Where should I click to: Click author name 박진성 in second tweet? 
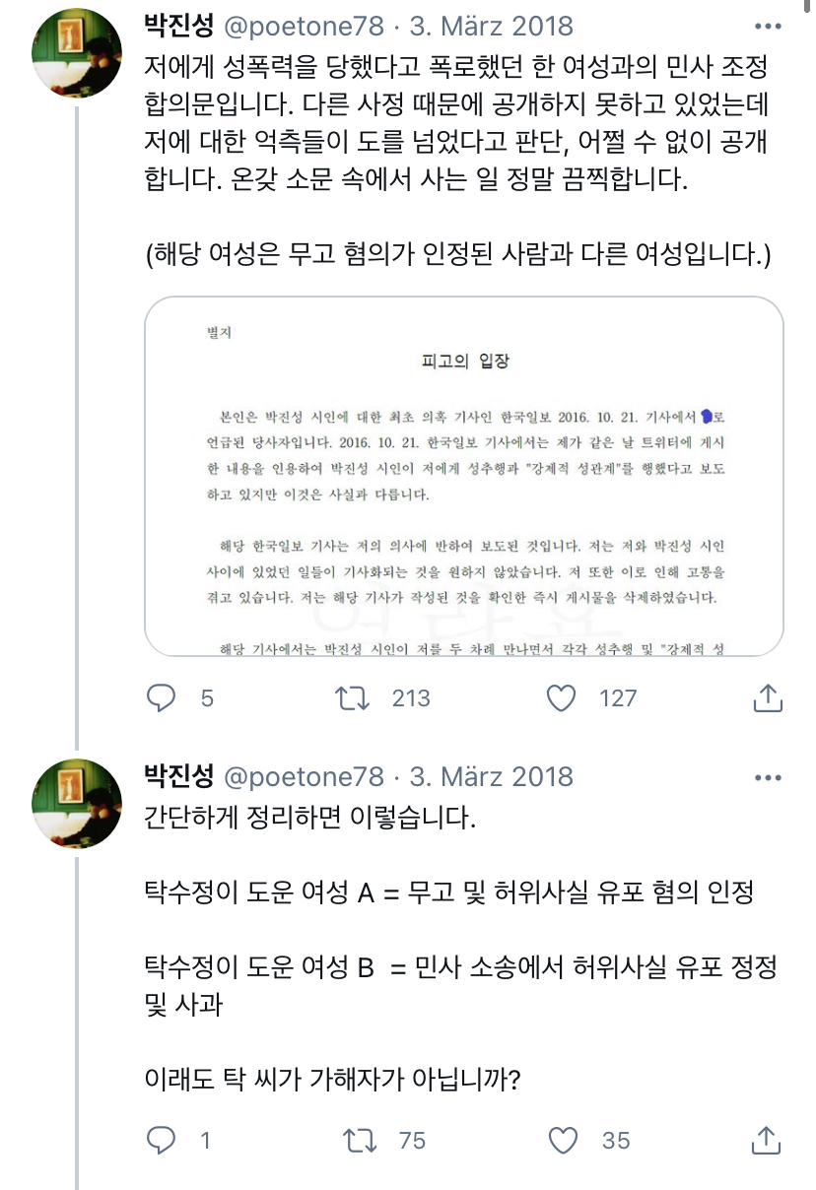tap(179, 776)
